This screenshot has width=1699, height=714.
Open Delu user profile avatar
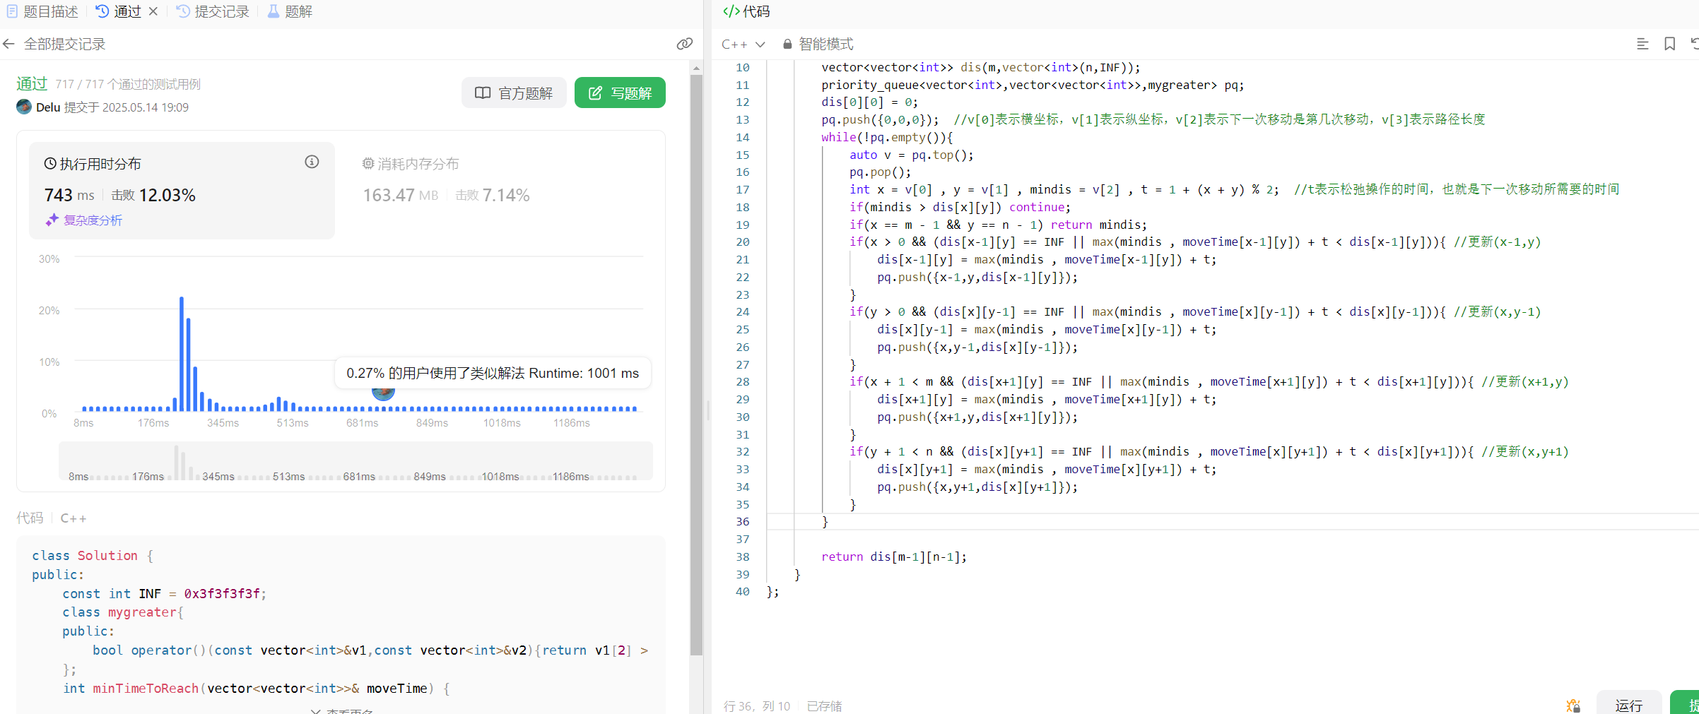(24, 107)
